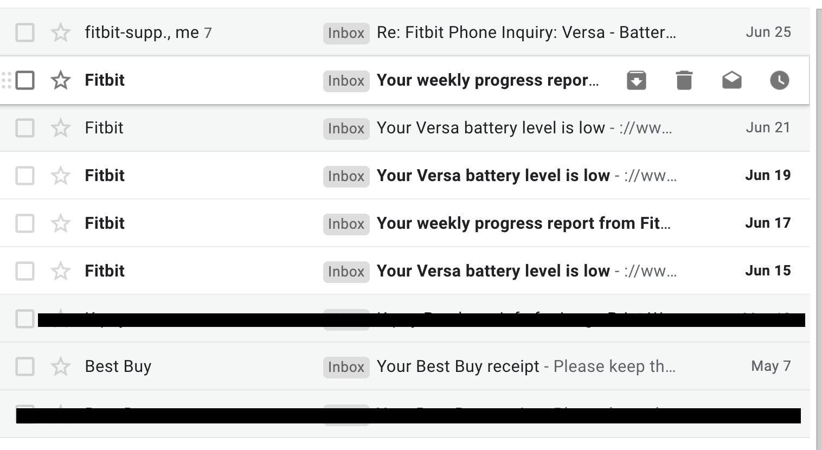Viewport: 822px width, 450px height.
Task: Archive the hovered weekly progress report email
Action: tap(636, 80)
